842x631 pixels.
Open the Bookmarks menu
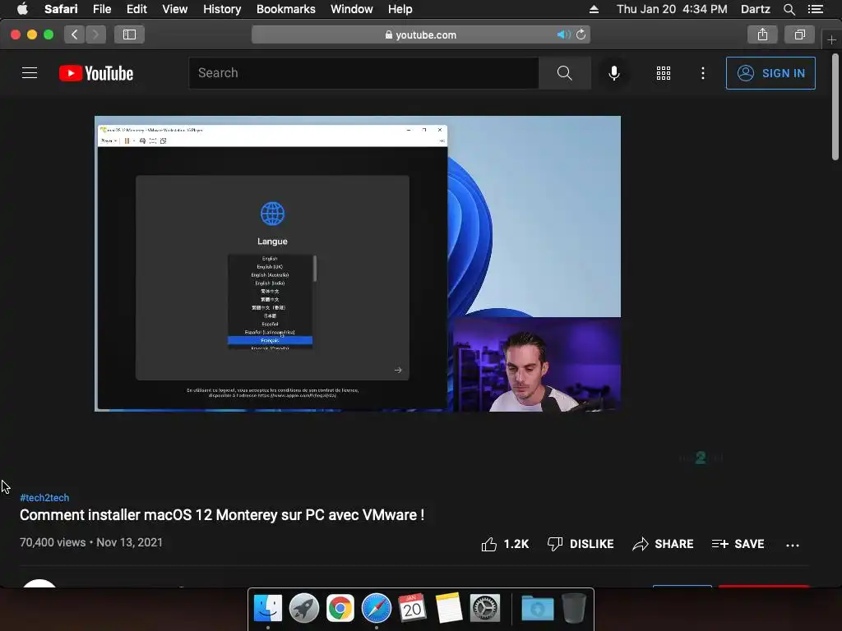click(285, 9)
